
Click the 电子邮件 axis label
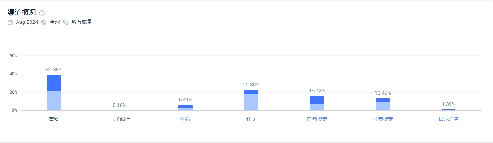pos(120,119)
